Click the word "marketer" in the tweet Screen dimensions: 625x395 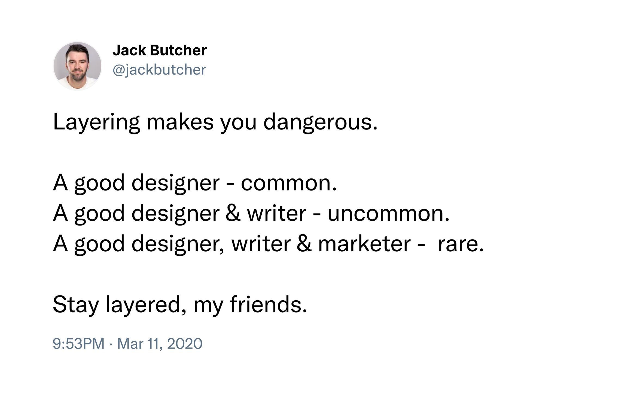pos(364,244)
